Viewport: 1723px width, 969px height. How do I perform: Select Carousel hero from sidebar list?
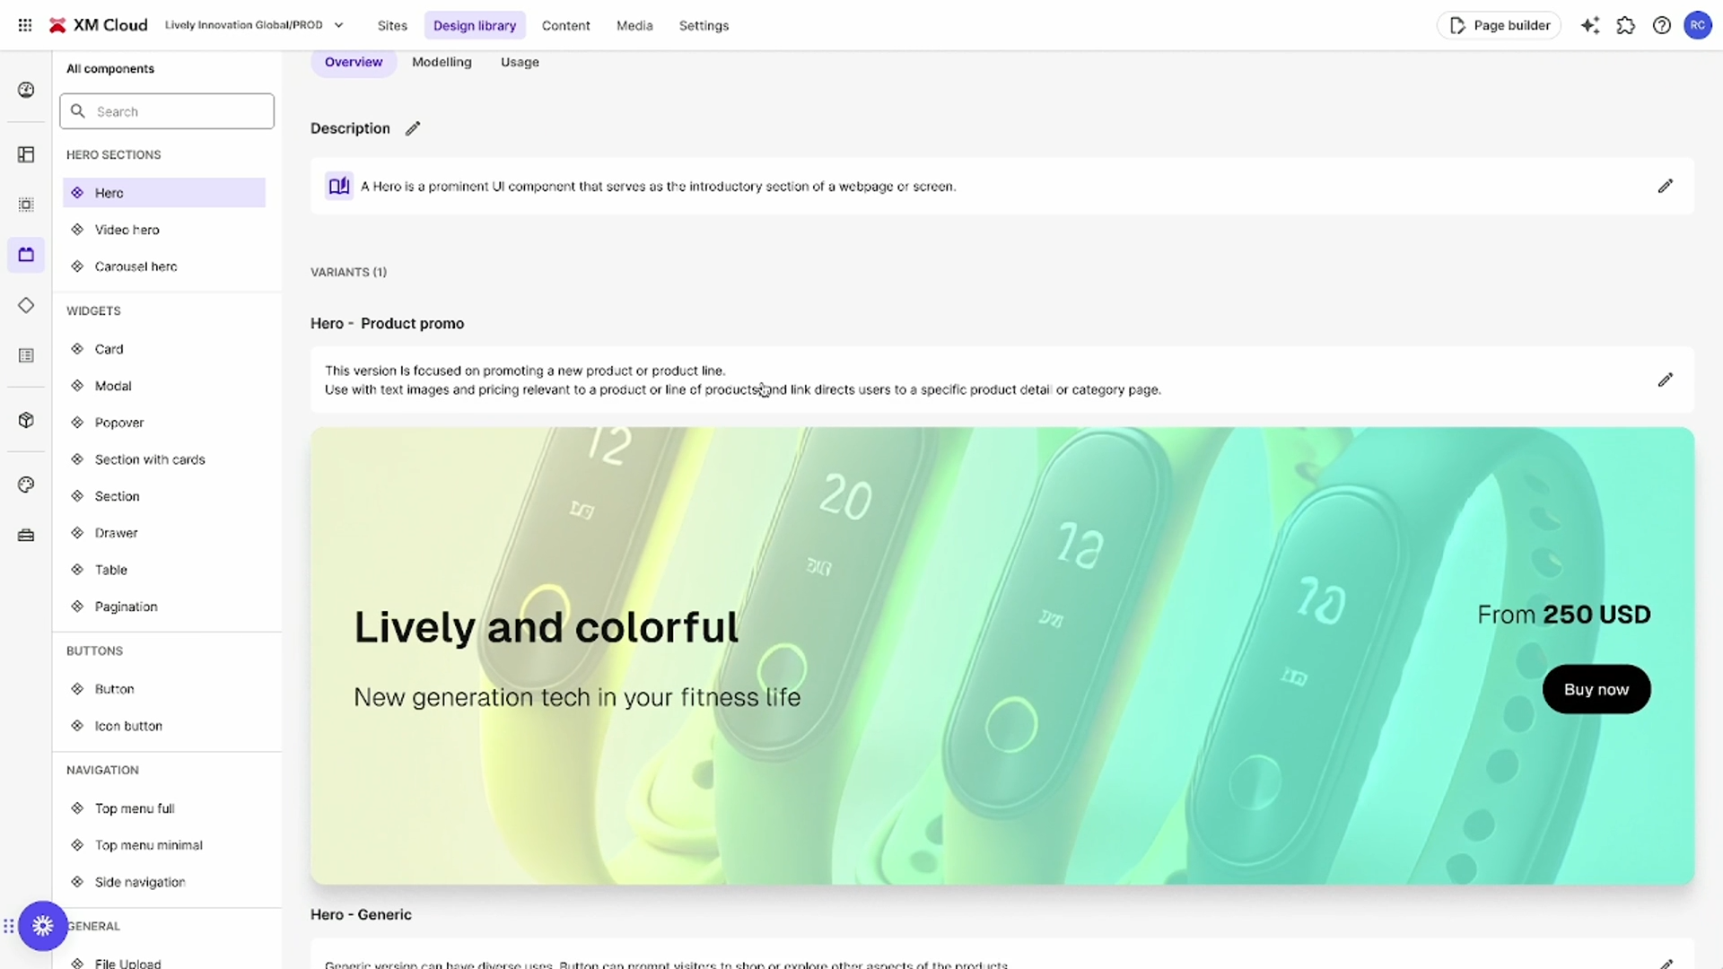[x=135, y=266]
